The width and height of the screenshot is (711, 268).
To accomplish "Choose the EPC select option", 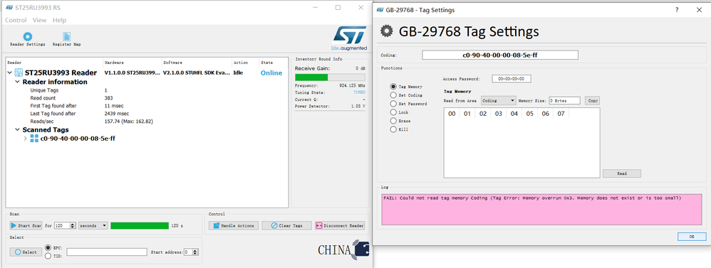I will [48, 248].
